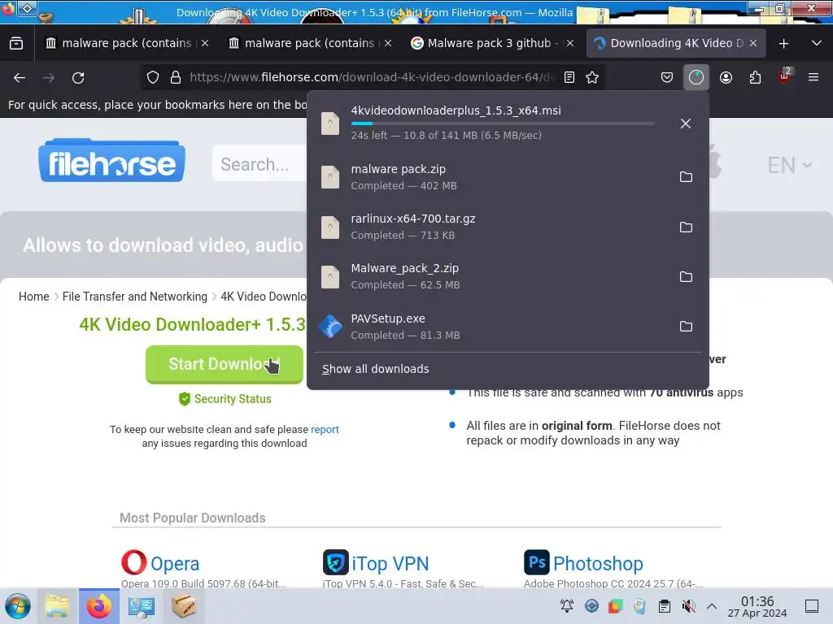The height and width of the screenshot is (624, 833).
Task: Open Photoshop popular download link
Action: pos(598,564)
